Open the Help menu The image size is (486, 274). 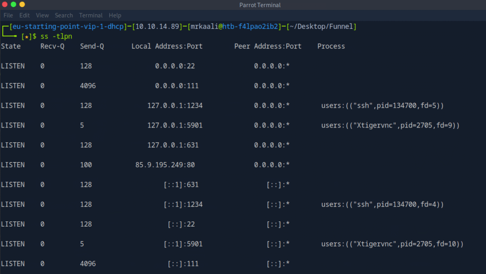coord(115,15)
